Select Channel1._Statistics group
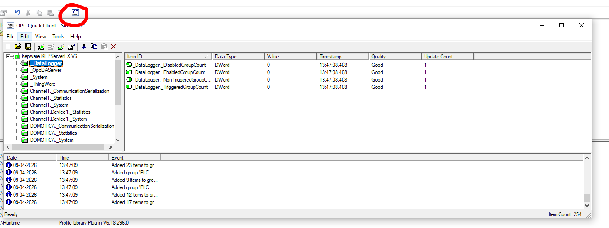This screenshot has height=228, width=609. point(51,98)
